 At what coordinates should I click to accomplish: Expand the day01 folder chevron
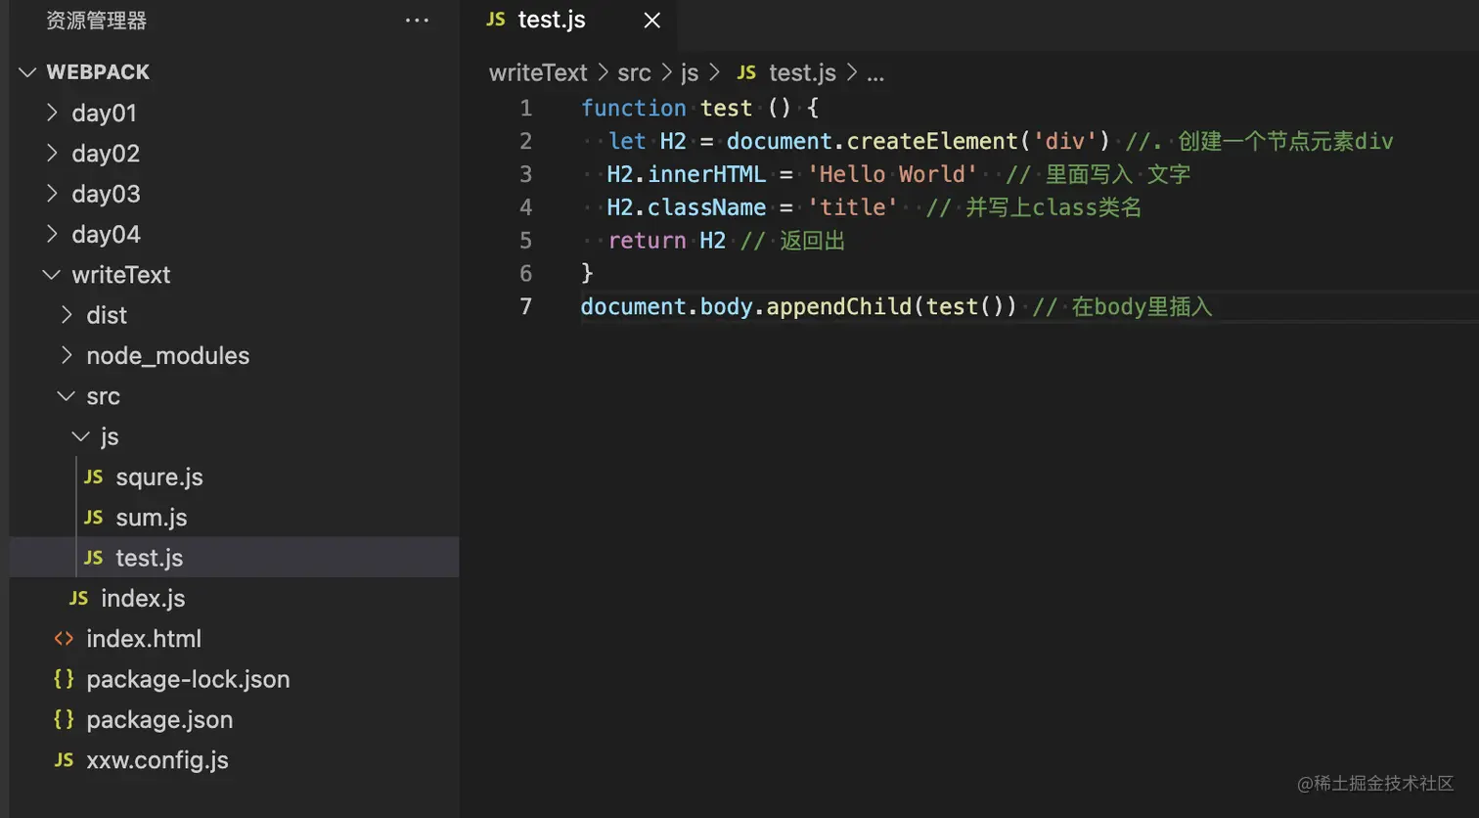[x=52, y=113]
